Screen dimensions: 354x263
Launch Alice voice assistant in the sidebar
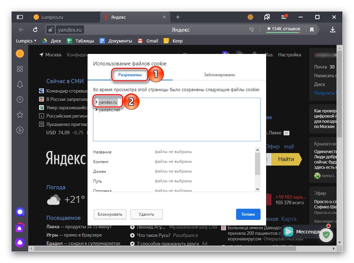[x=20, y=212]
